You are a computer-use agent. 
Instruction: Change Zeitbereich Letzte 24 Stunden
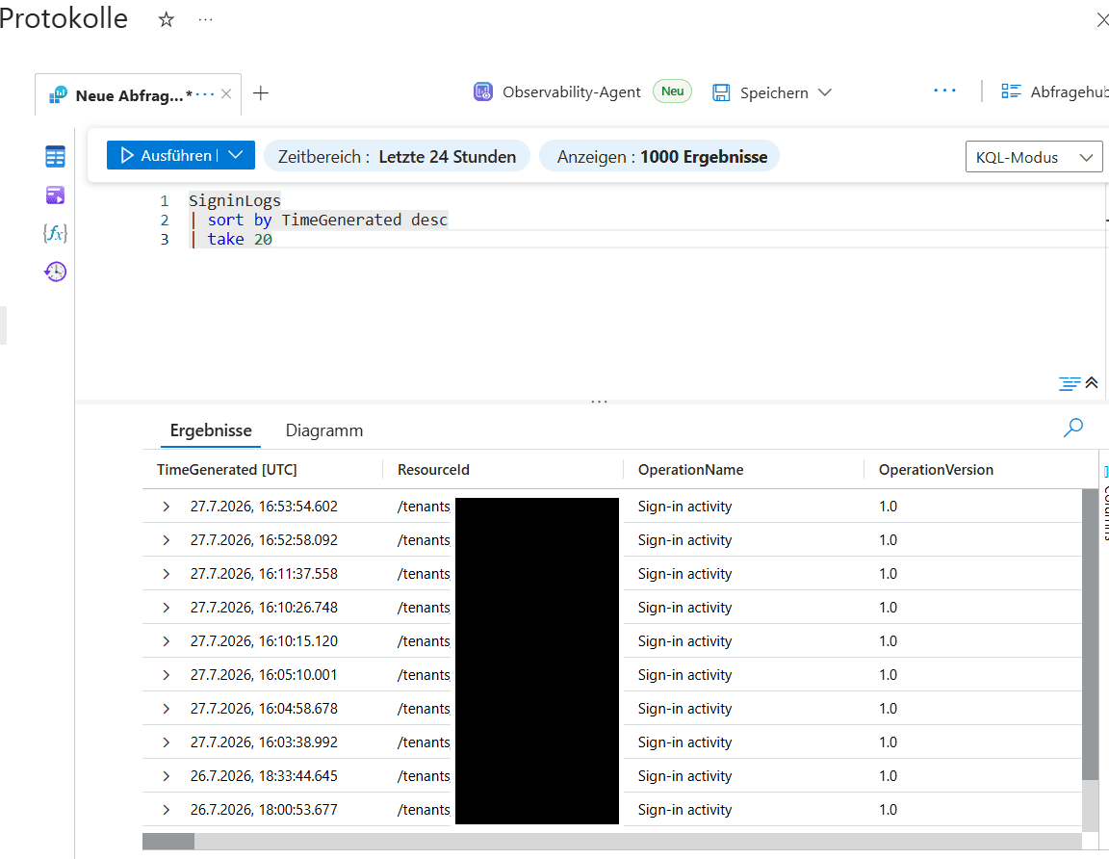click(397, 156)
